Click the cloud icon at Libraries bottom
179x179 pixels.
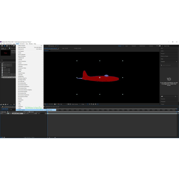[162, 96]
